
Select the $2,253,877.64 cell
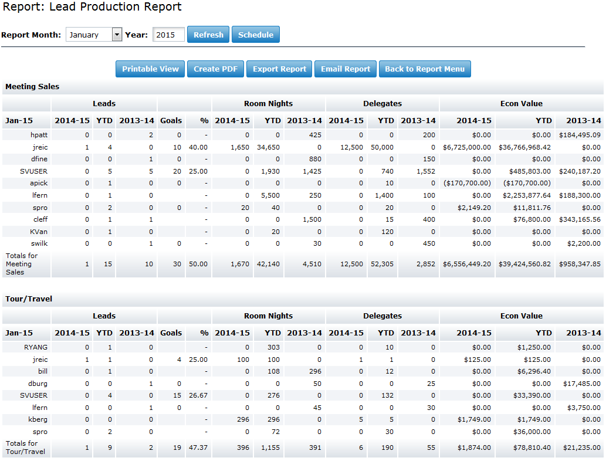pos(527,195)
